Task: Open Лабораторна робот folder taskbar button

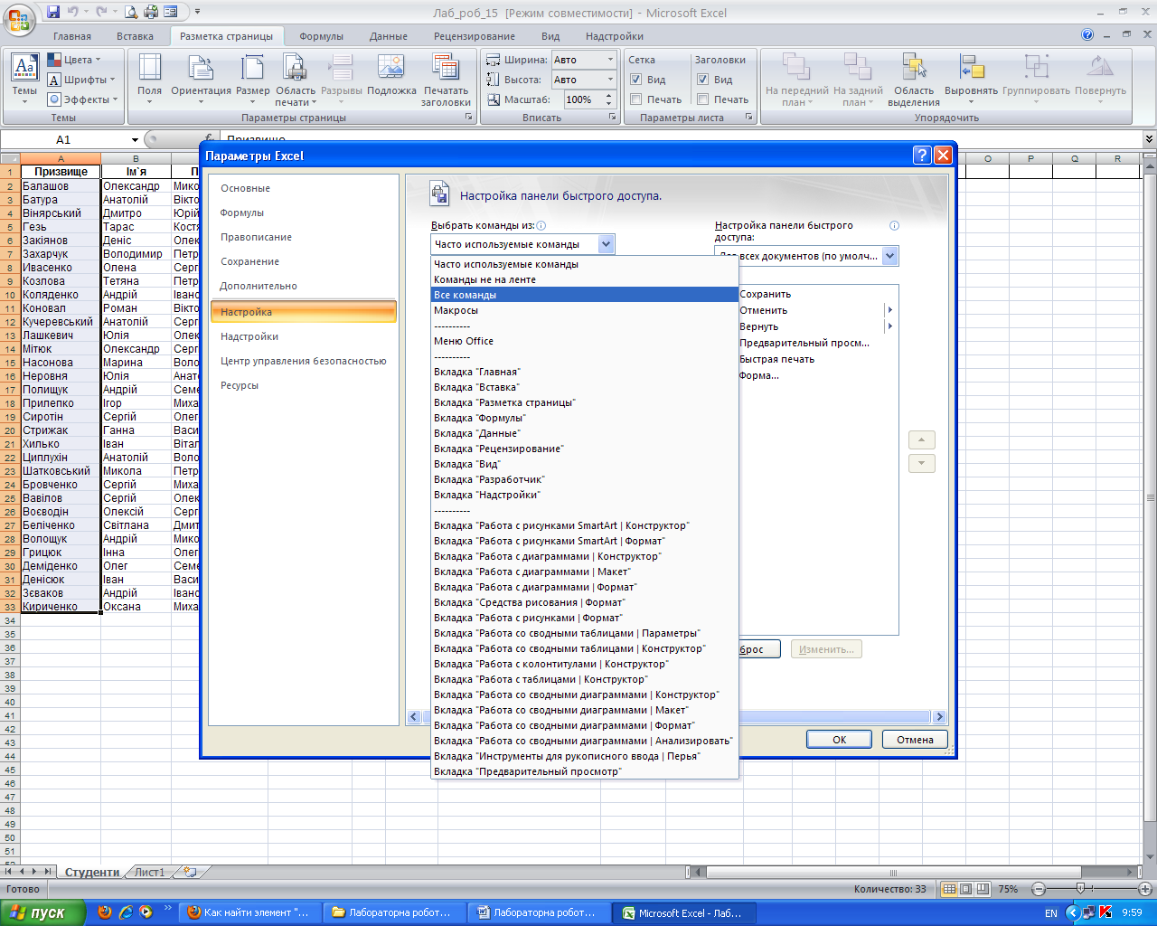Action: coord(396,912)
